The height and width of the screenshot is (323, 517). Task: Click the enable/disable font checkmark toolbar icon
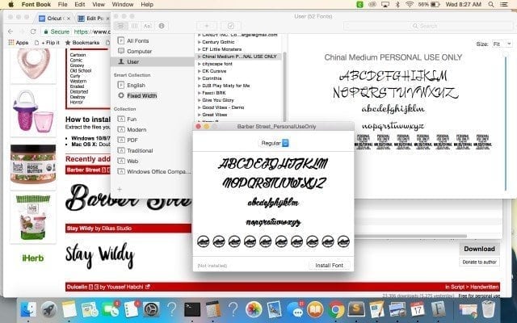point(231,26)
